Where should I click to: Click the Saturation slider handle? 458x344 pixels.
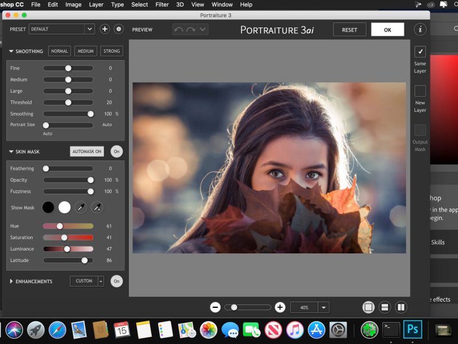64,237
